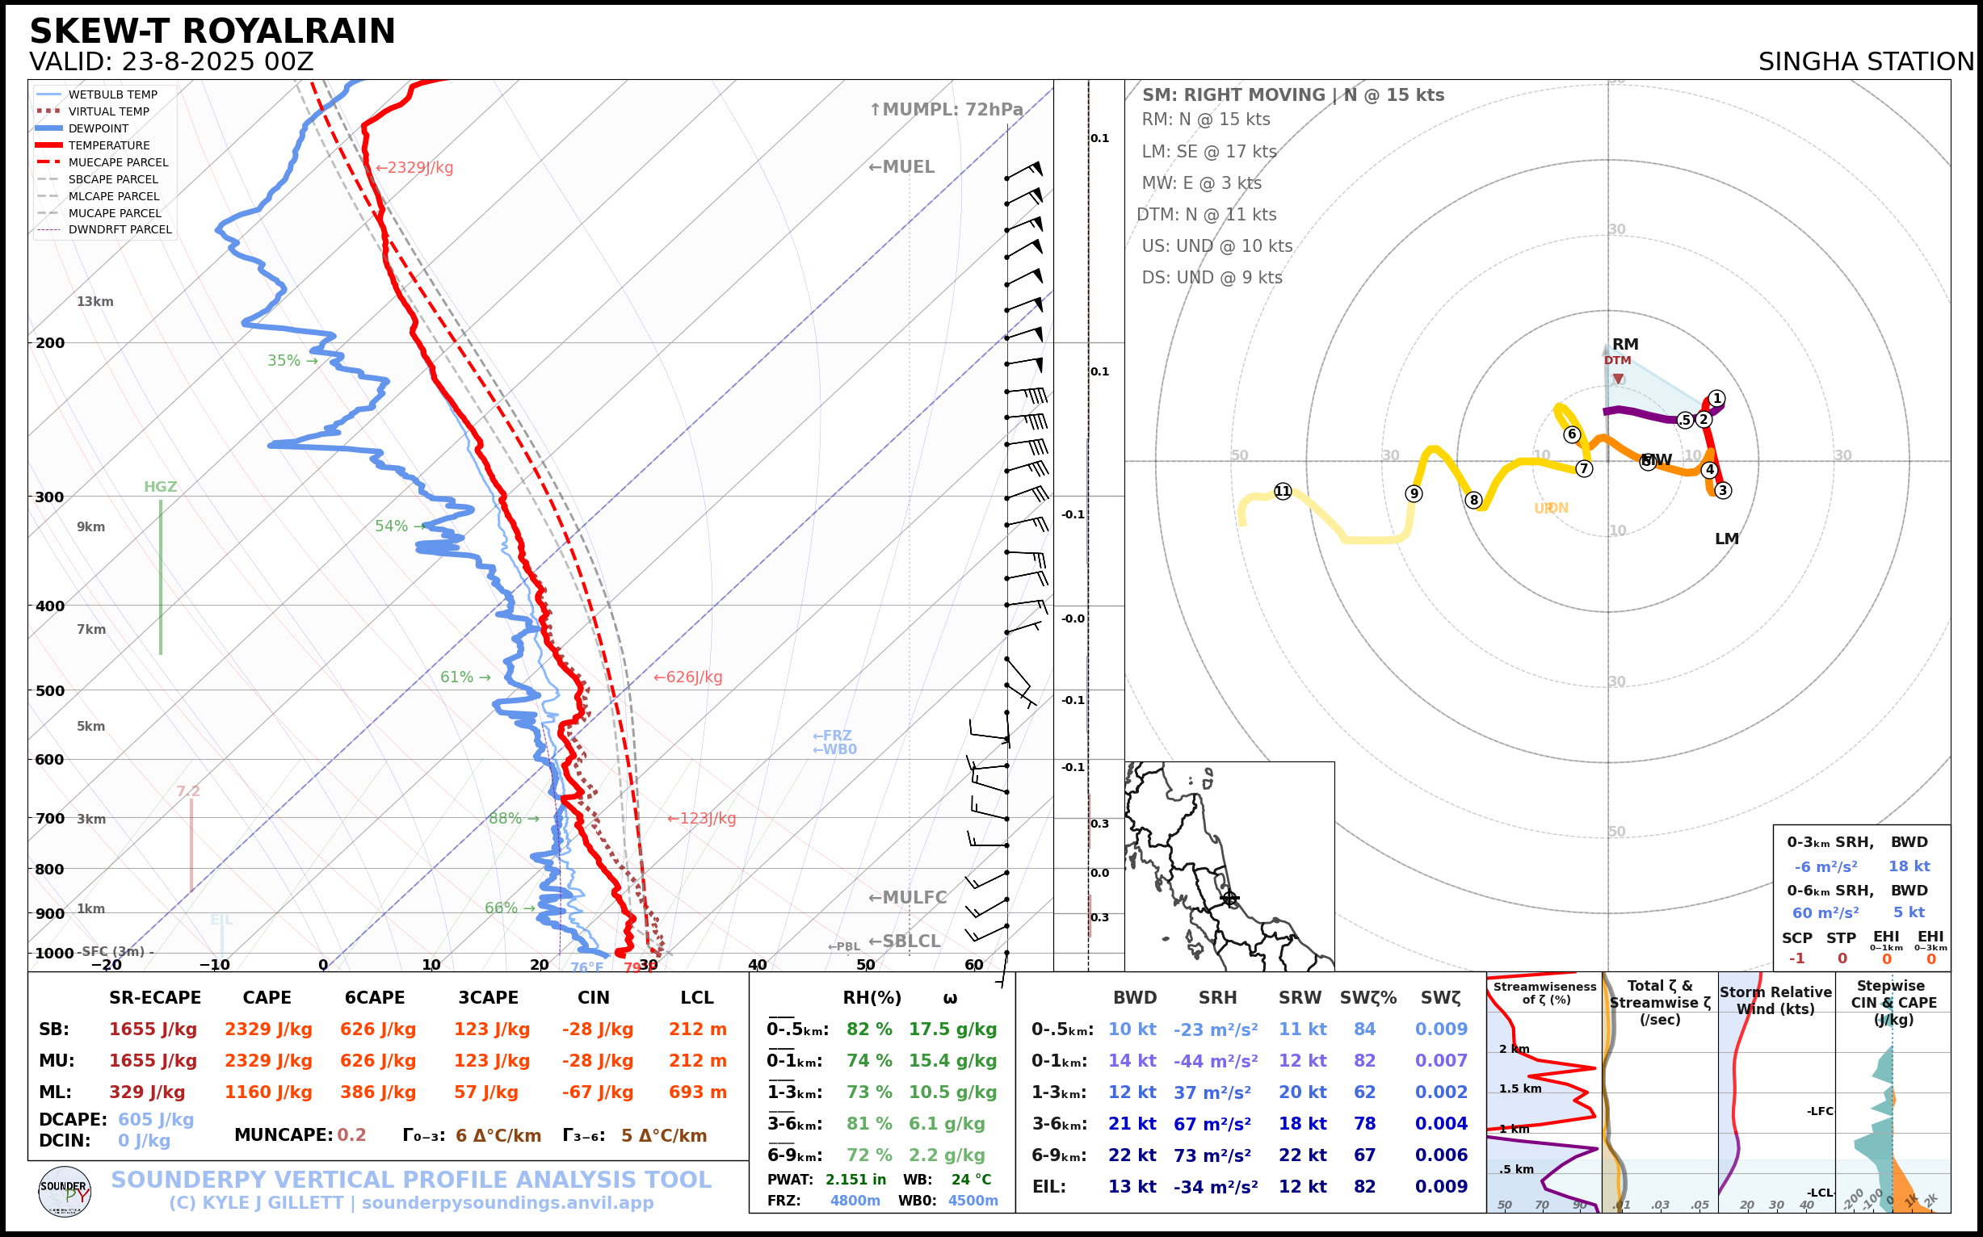
Task: Click the Streamwiseness of ζ panel title
Action: click(1544, 992)
